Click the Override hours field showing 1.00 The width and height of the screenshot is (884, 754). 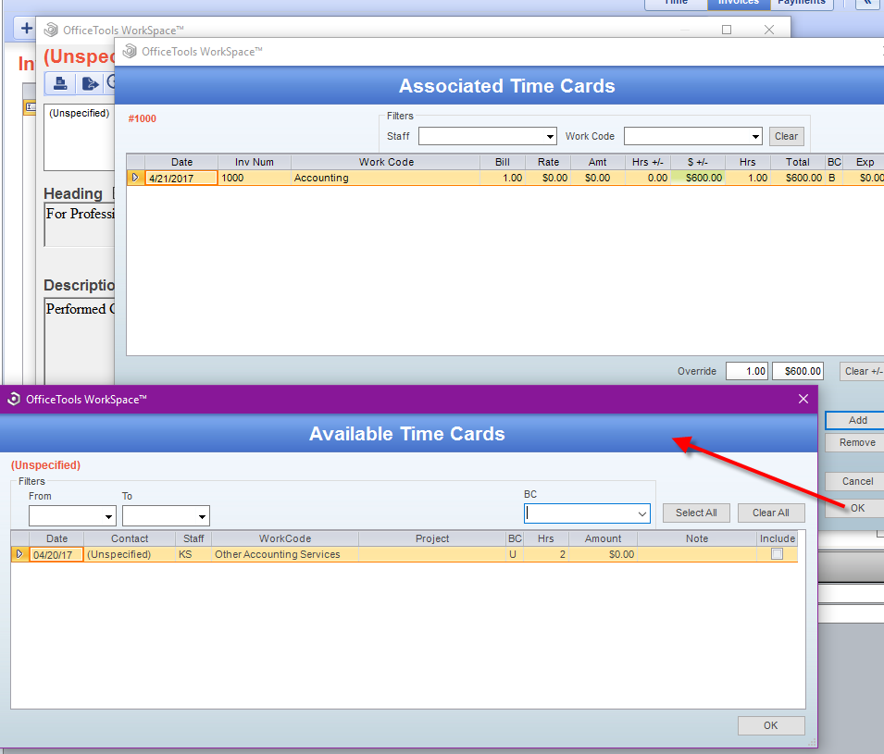click(x=746, y=371)
